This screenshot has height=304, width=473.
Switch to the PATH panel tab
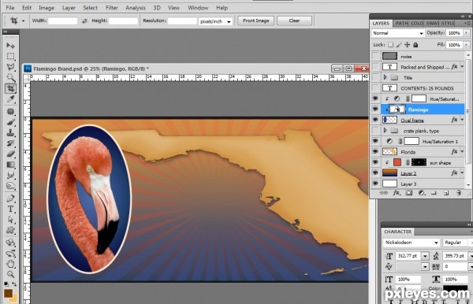401,23
